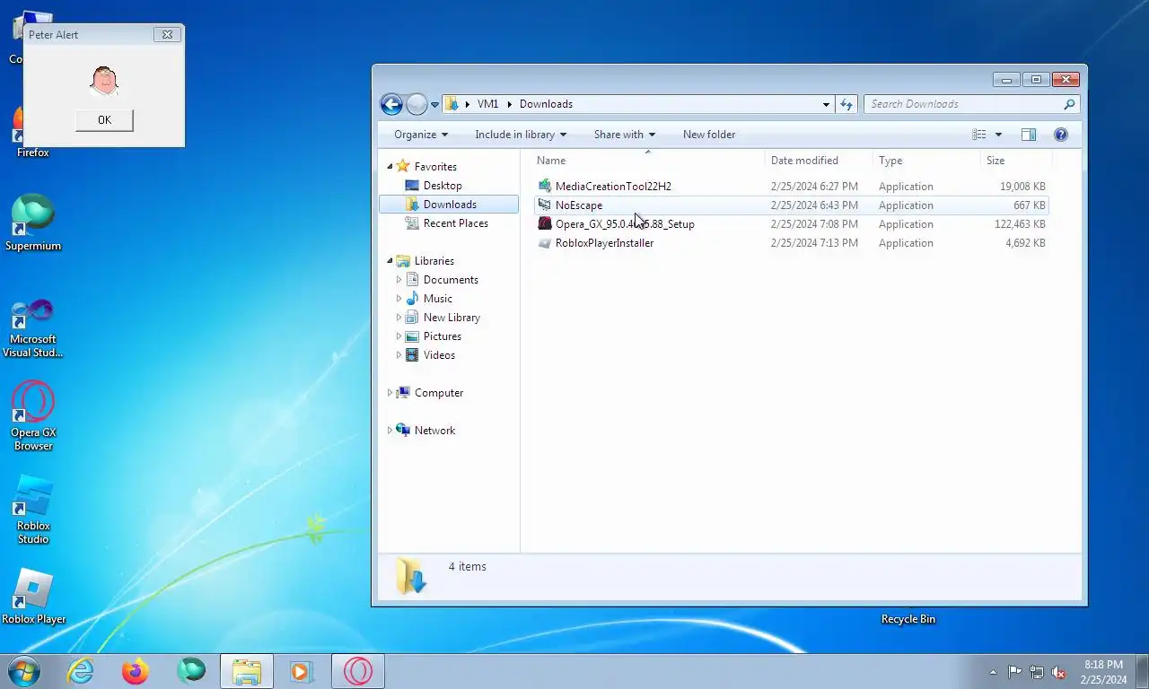This screenshot has width=1149, height=689.
Task: Select the Music library icon
Action: (412, 299)
